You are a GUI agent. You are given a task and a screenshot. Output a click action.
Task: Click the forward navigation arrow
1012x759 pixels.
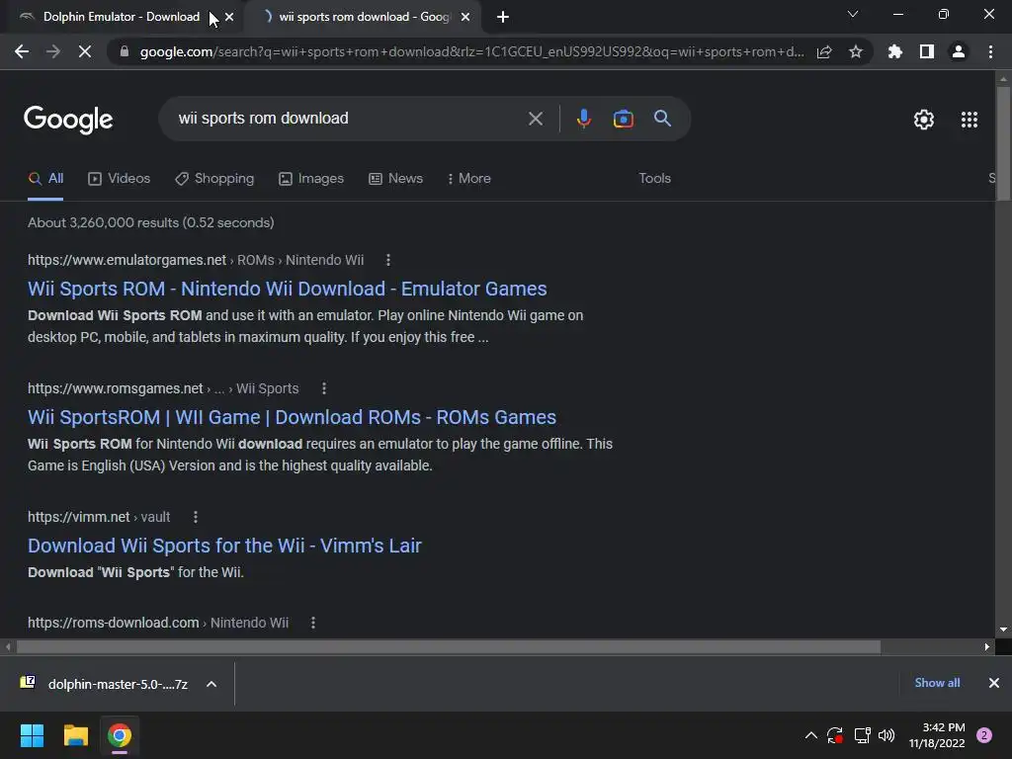click(x=53, y=51)
